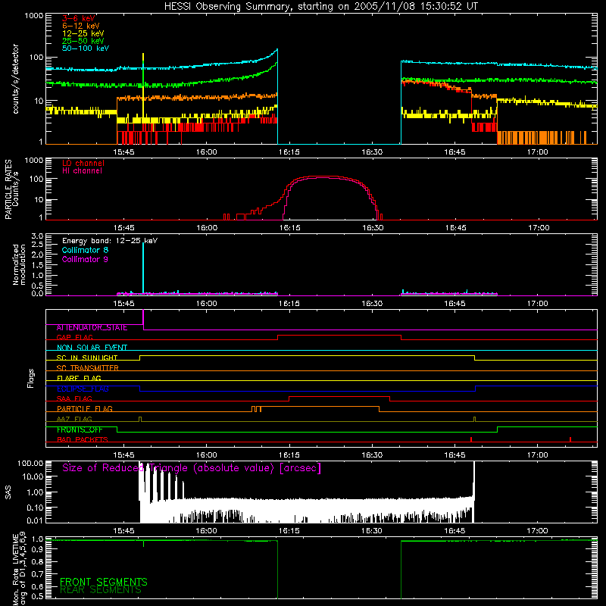
Task: Click the 16:00 tick under the top plot
Action: (x=206, y=152)
